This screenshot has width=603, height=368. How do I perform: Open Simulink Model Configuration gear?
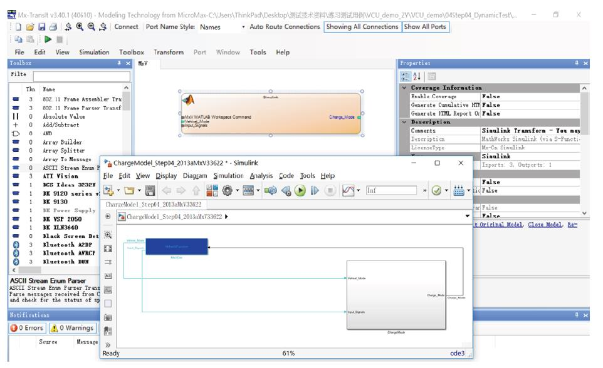pyautogui.click(x=228, y=190)
